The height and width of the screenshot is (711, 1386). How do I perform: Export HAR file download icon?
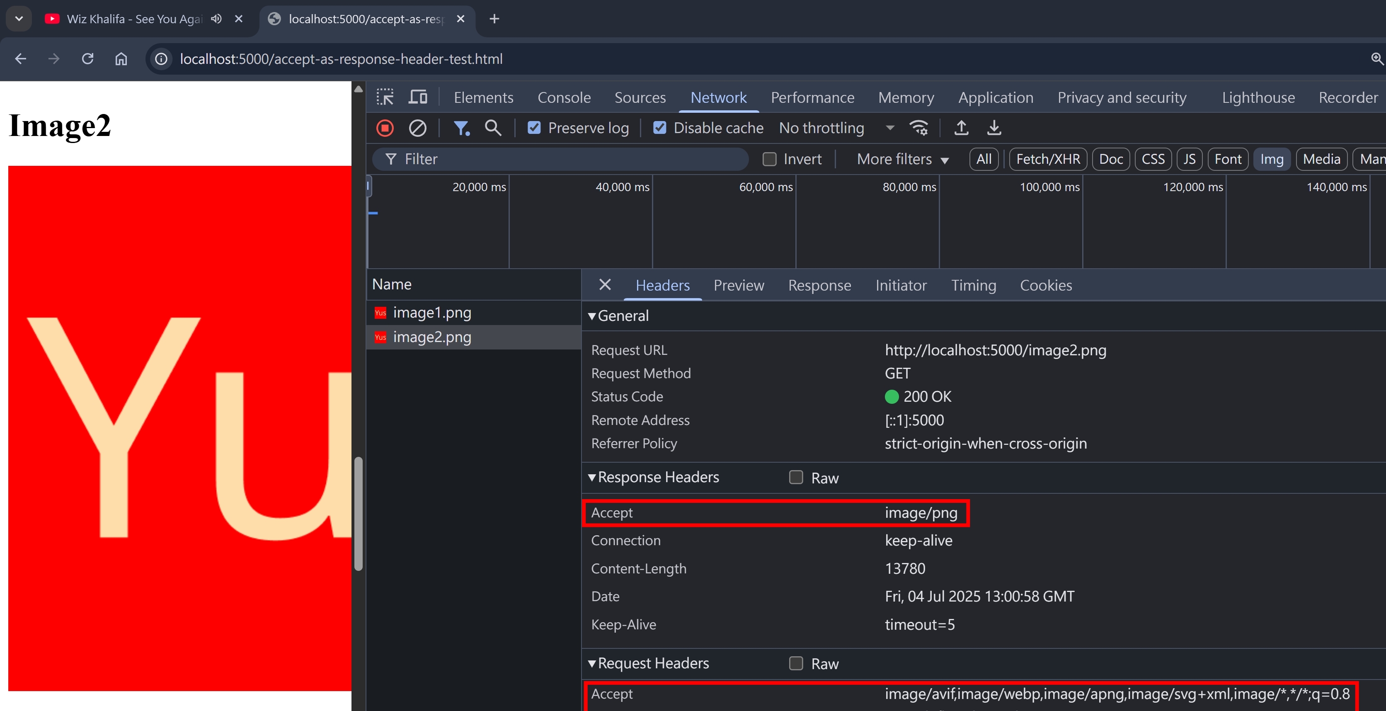click(x=994, y=128)
